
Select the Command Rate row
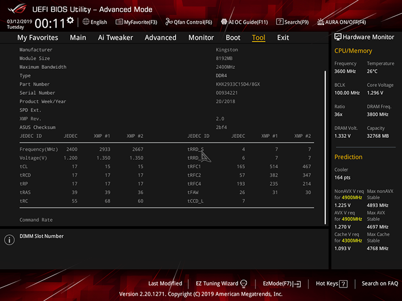point(167,220)
